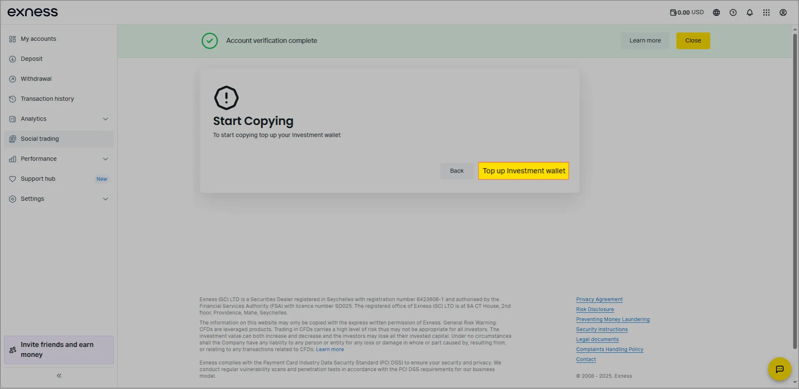Click the Analytics sidebar icon

(x=12, y=119)
